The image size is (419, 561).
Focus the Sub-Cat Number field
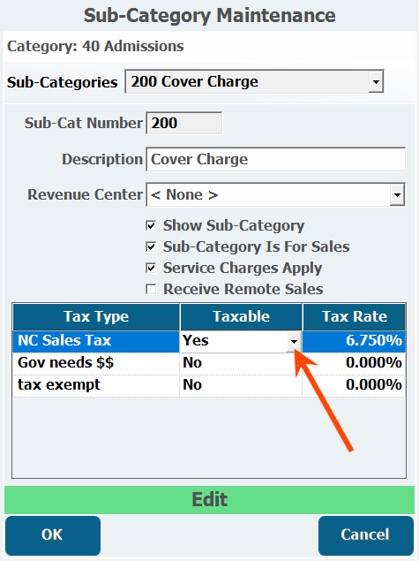184,123
